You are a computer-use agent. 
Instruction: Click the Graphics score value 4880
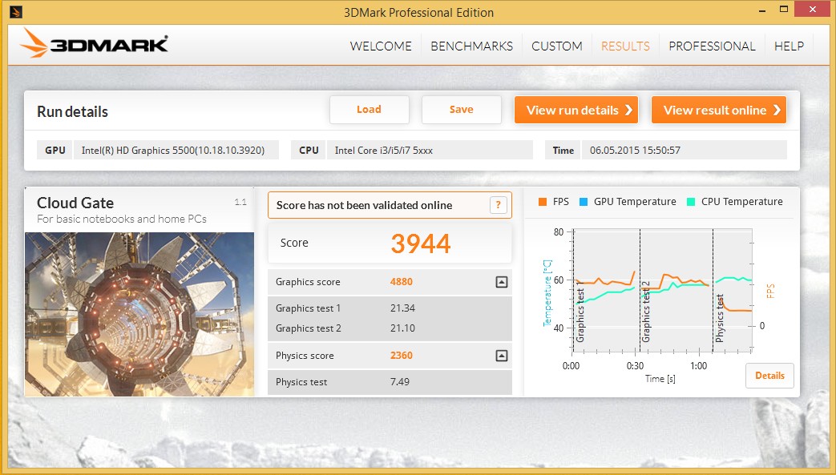pos(402,282)
